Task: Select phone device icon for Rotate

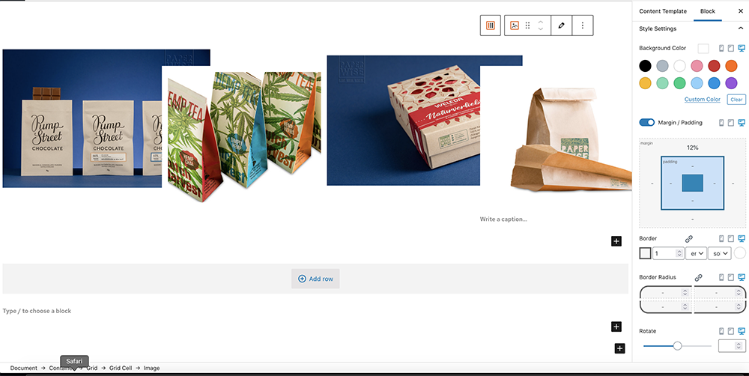Action: click(721, 331)
